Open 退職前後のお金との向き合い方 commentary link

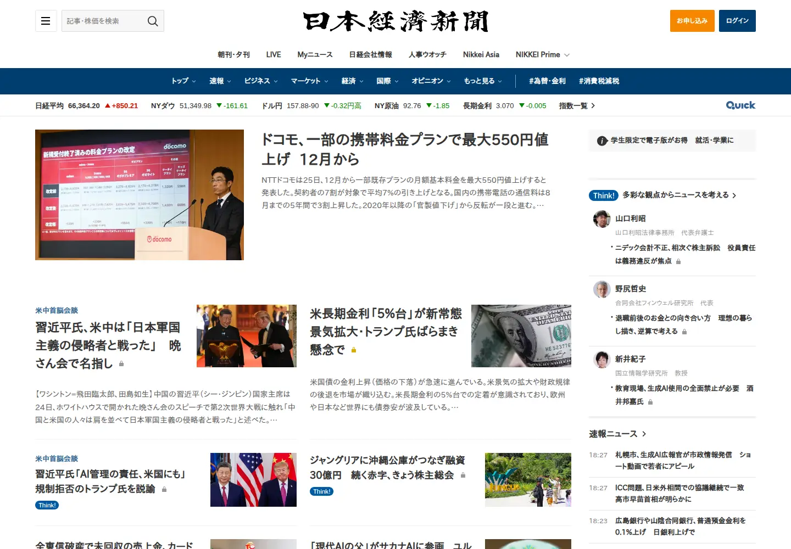click(x=683, y=324)
